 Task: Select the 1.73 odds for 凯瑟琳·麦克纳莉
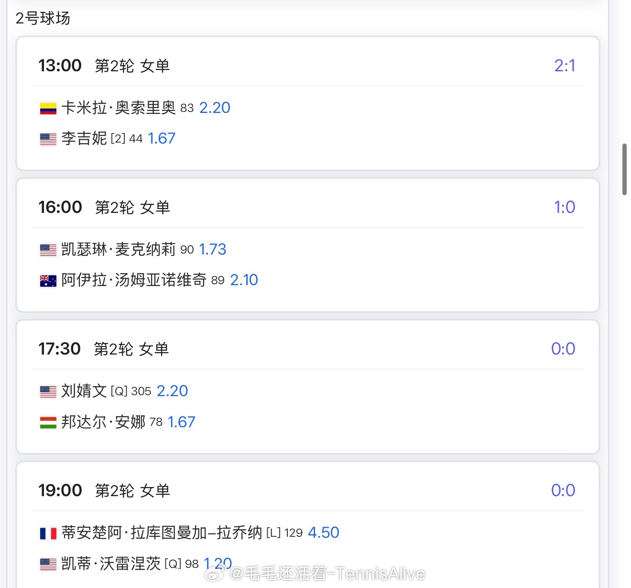click(212, 249)
